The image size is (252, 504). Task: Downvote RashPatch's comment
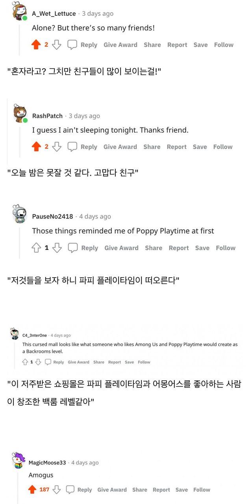tap(57, 147)
